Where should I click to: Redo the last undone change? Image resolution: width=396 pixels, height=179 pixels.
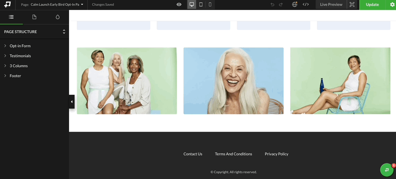coord(281,4)
